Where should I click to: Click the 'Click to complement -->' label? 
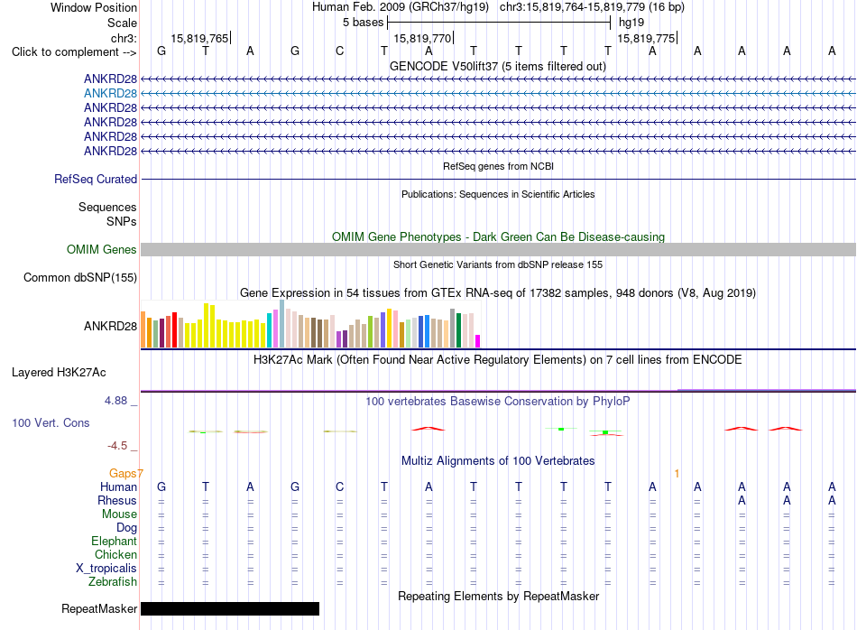coord(74,52)
